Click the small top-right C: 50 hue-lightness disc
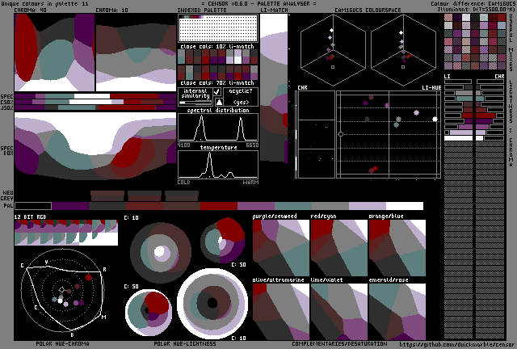The height and width of the screenshot is (349, 517). coord(222,241)
